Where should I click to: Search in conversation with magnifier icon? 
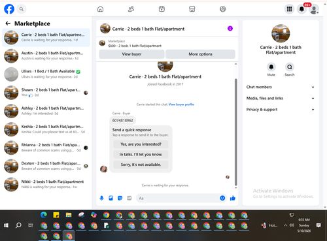pos(290,67)
